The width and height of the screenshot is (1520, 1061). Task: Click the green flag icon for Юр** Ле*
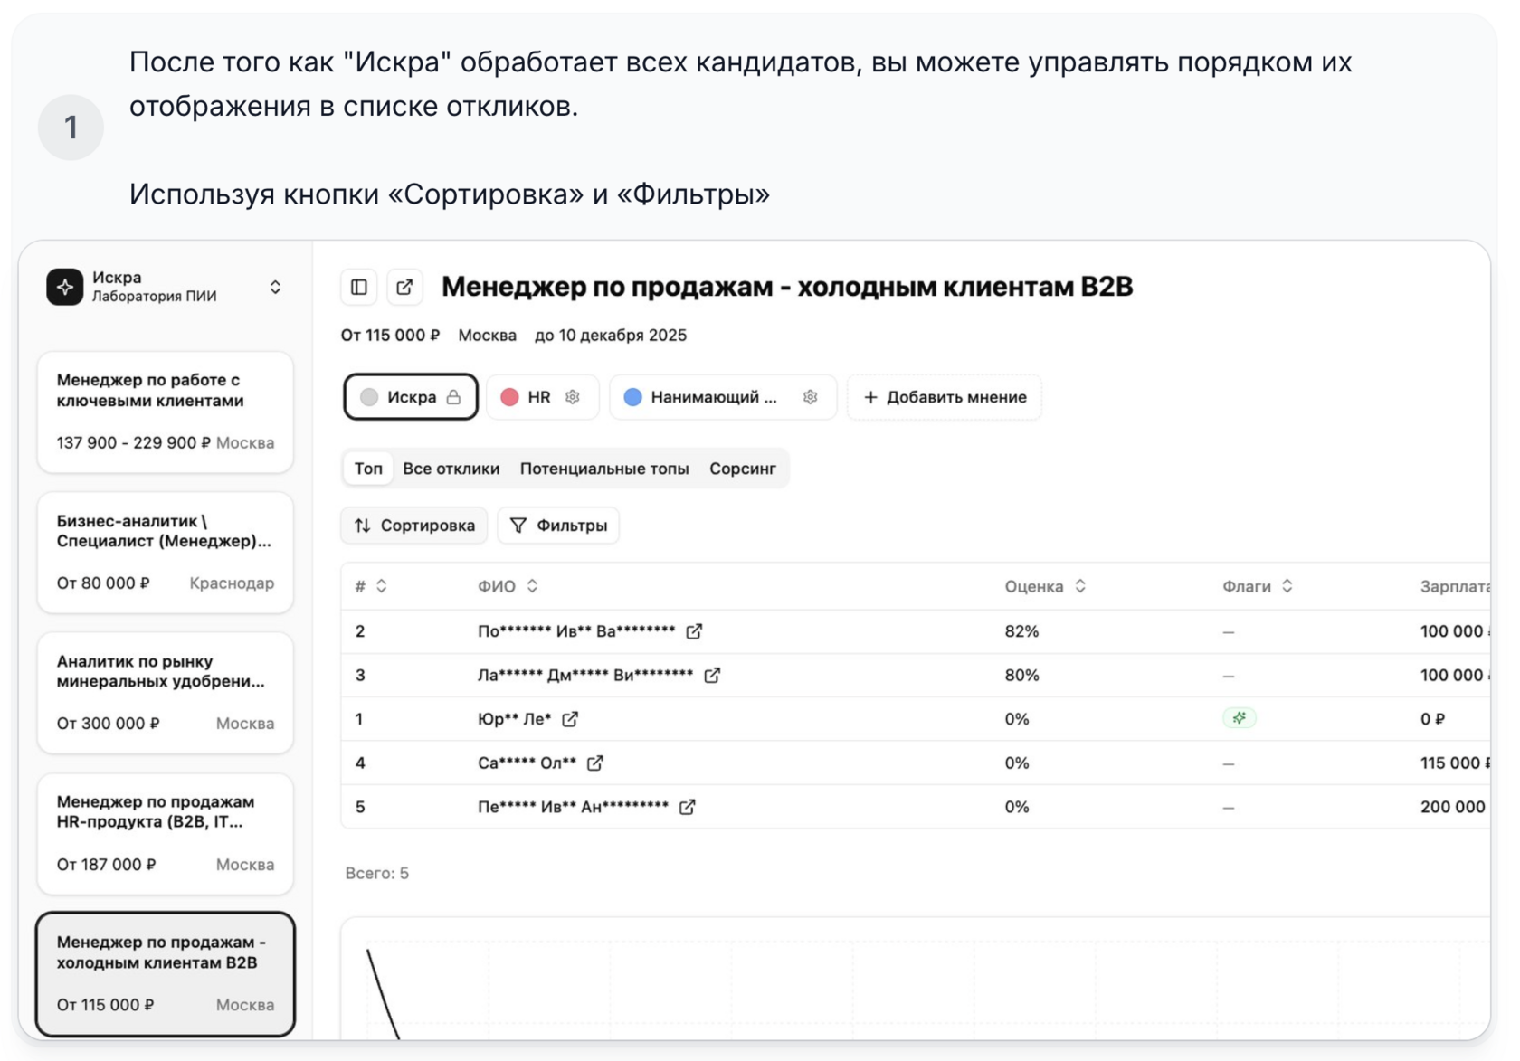point(1239,718)
